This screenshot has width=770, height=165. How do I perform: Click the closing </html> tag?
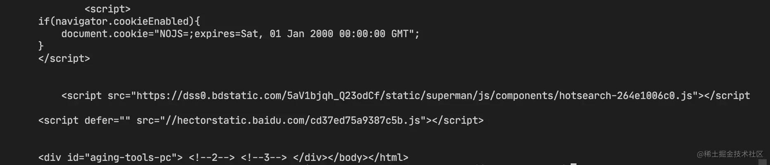tap(386, 158)
